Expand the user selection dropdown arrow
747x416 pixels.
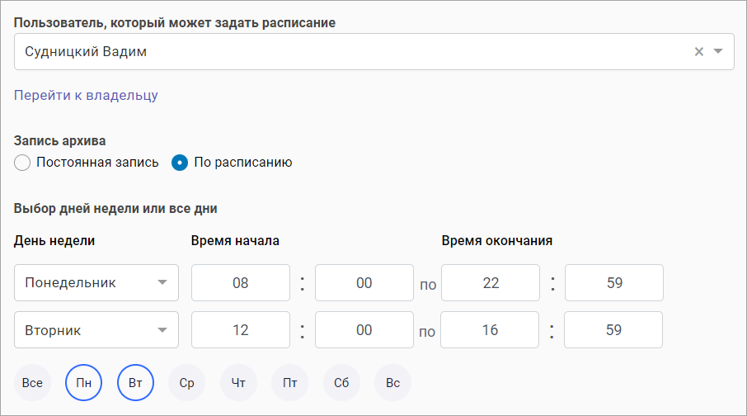tap(718, 52)
